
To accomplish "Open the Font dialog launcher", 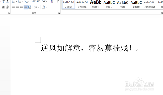I will tap(9, 13).
